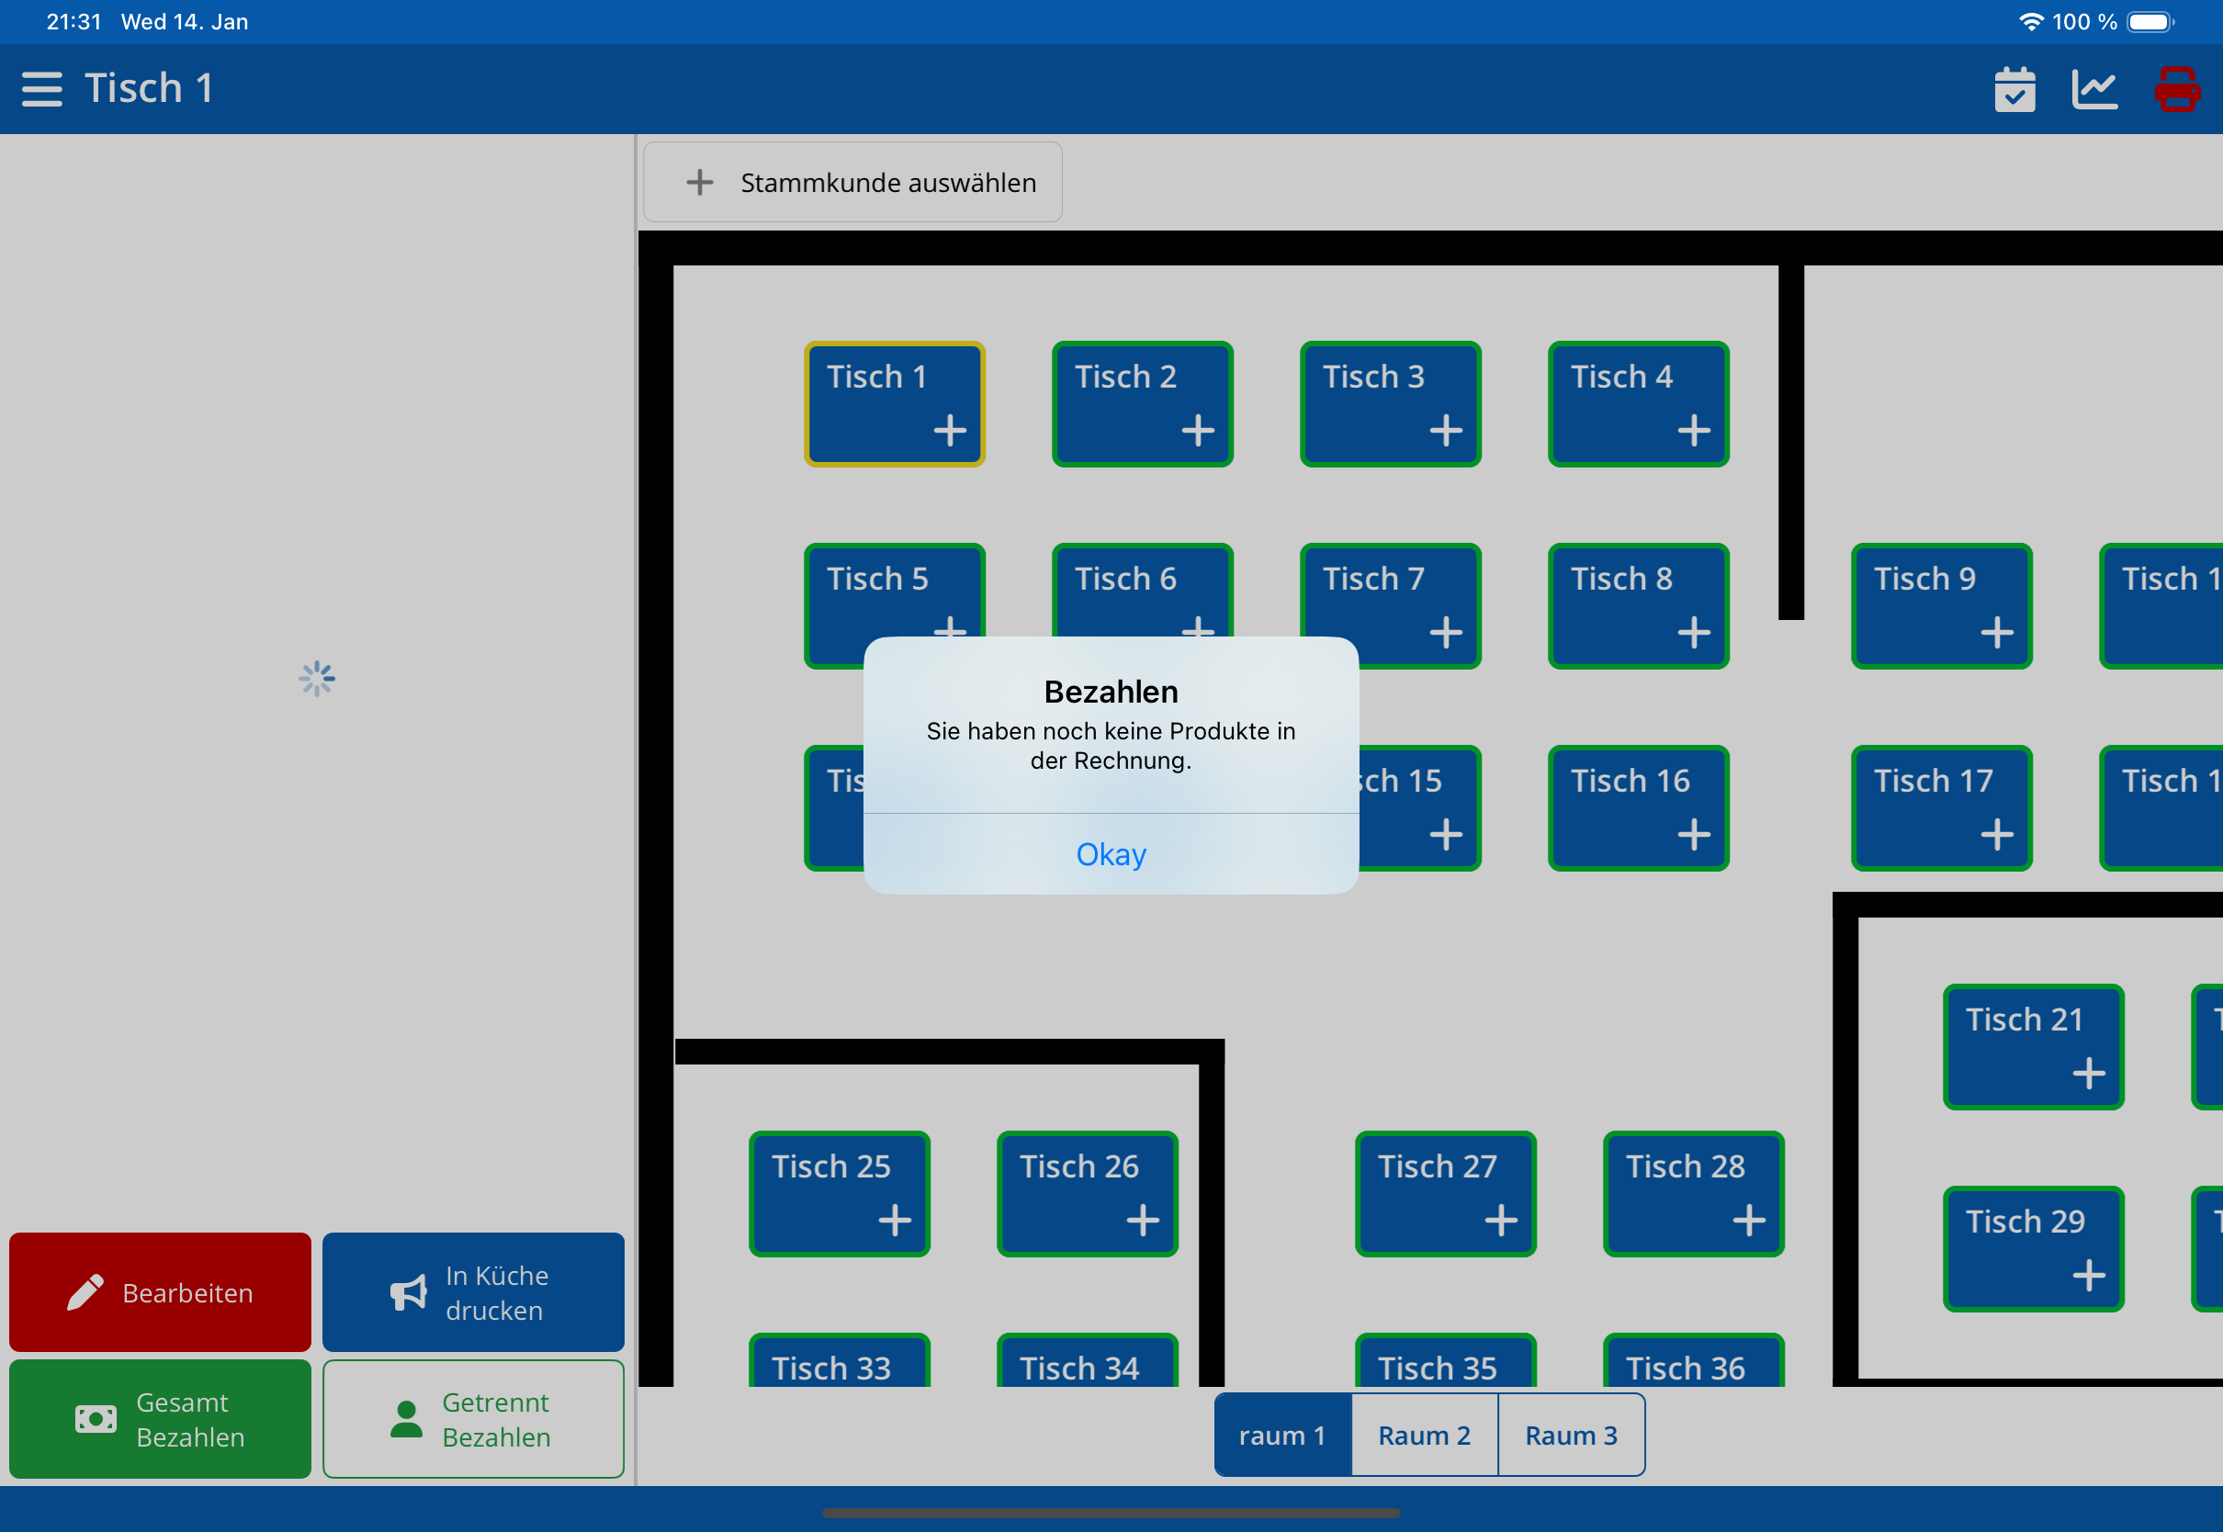
Task: Tap the plus icon on Tisch 29
Action: tap(2089, 1276)
